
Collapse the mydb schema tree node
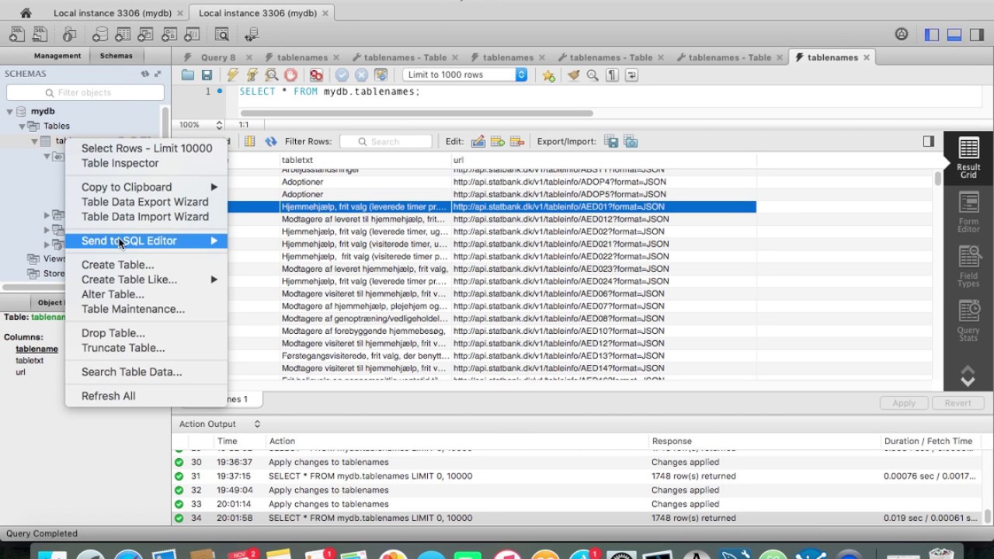10,112
